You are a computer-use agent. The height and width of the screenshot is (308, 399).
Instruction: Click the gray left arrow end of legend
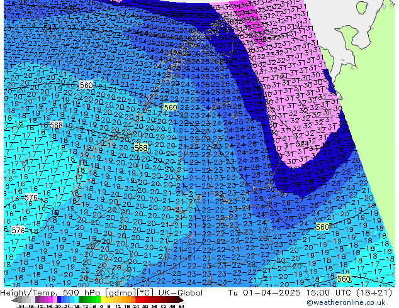tap(14, 300)
